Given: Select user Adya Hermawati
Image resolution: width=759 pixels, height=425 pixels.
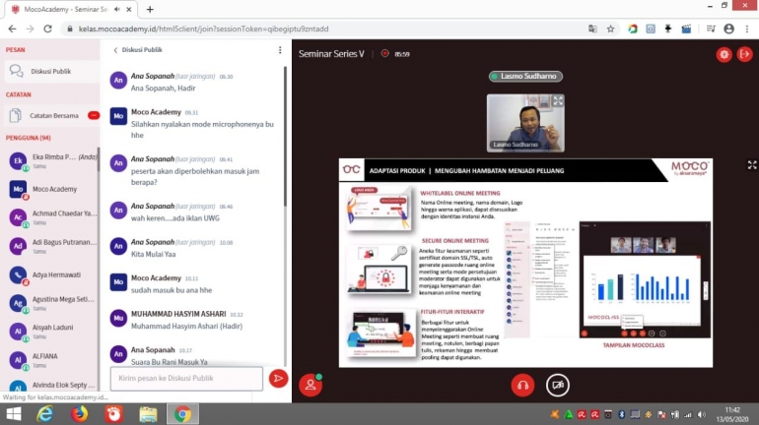Looking at the screenshot, I should [51, 274].
